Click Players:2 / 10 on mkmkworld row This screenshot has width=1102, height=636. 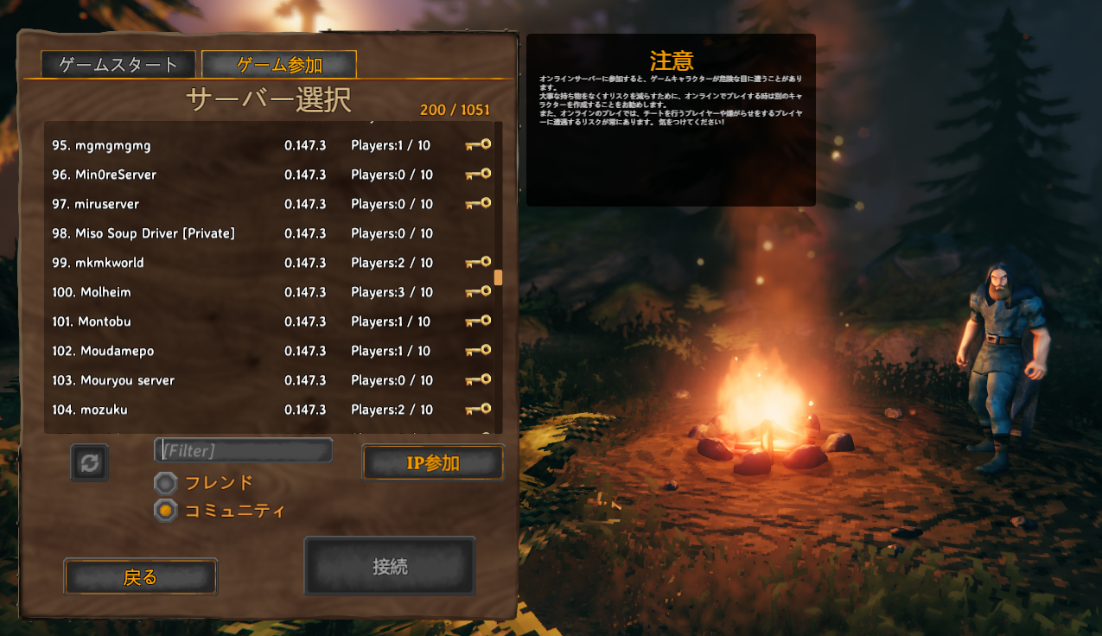coord(392,263)
